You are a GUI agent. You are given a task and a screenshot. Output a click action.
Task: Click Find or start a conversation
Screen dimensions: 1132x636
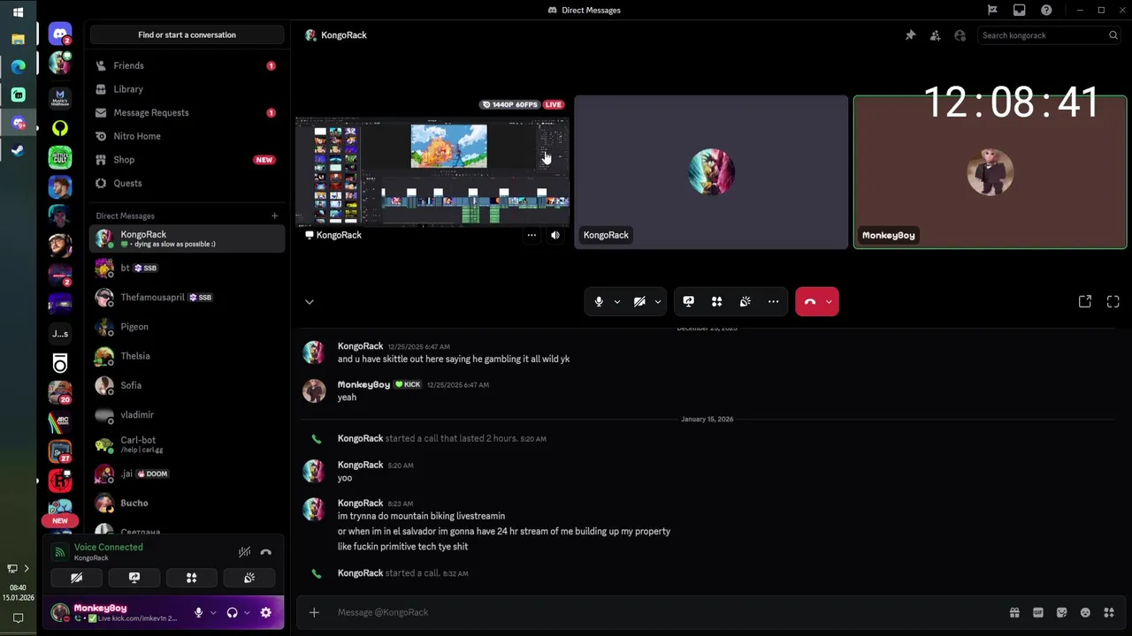pyautogui.click(x=187, y=35)
